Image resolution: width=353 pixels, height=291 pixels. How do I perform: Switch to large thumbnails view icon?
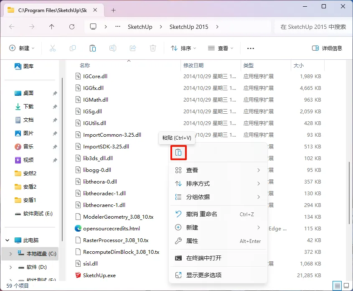coord(346,286)
